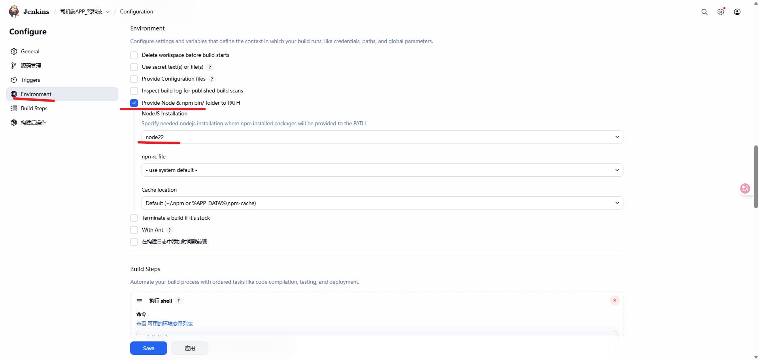The height and width of the screenshot is (360, 759).
Task: Open the 可用的环境变量列表 link
Action: pyautogui.click(x=170, y=324)
